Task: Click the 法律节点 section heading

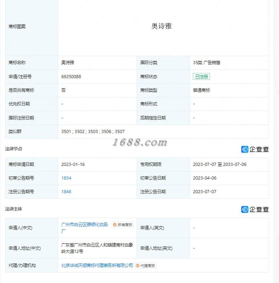Action: pos(14,149)
